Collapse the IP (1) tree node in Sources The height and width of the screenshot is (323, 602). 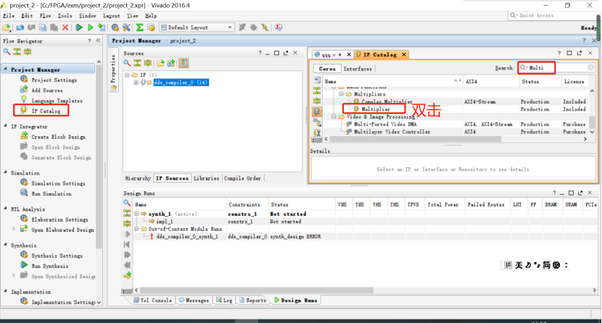[127, 75]
